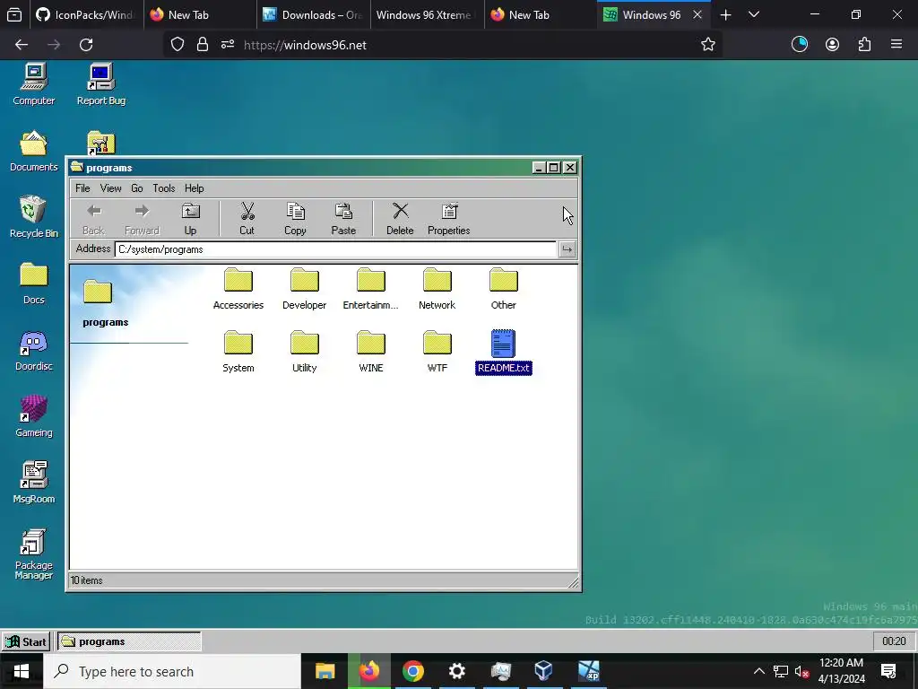Click the Type here to search box
This screenshot has width=918, height=689.
pos(172,671)
